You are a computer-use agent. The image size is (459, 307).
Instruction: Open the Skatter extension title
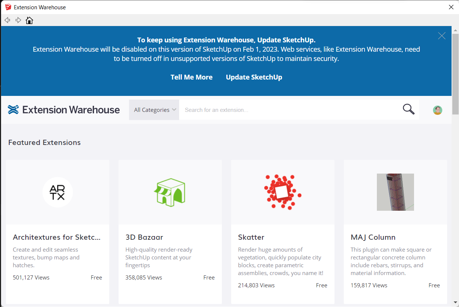(x=251, y=237)
